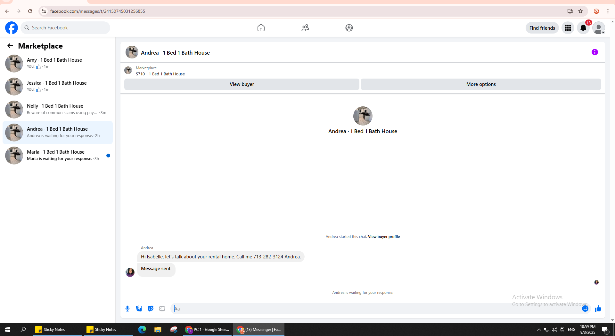Image resolution: width=615 pixels, height=336 pixels.
Task: Open Nelly's conversation
Action: pyautogui.click(x=58, y=109)
